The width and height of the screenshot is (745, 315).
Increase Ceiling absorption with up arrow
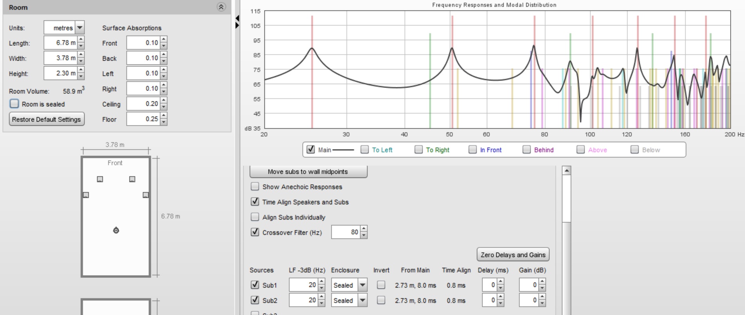pos(164,100)
